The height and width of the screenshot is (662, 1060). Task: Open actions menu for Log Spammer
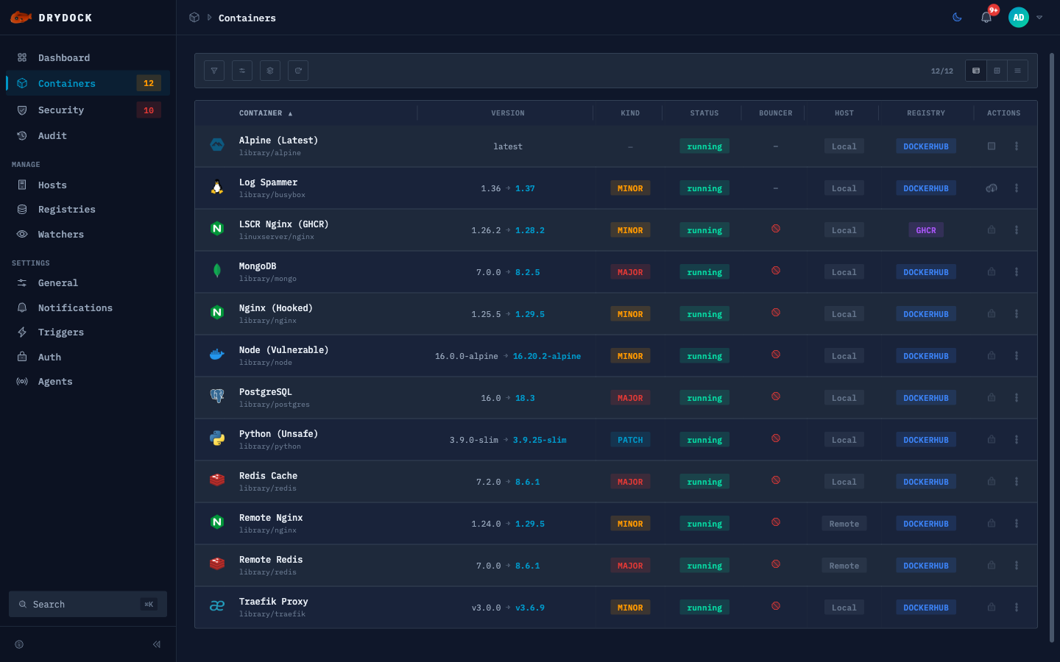(x=1017, y=188)
